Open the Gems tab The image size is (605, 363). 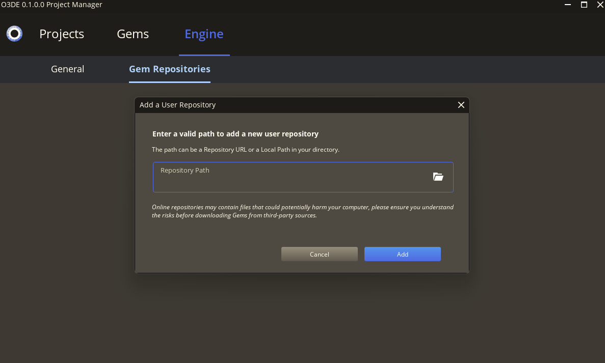point(133,34)
